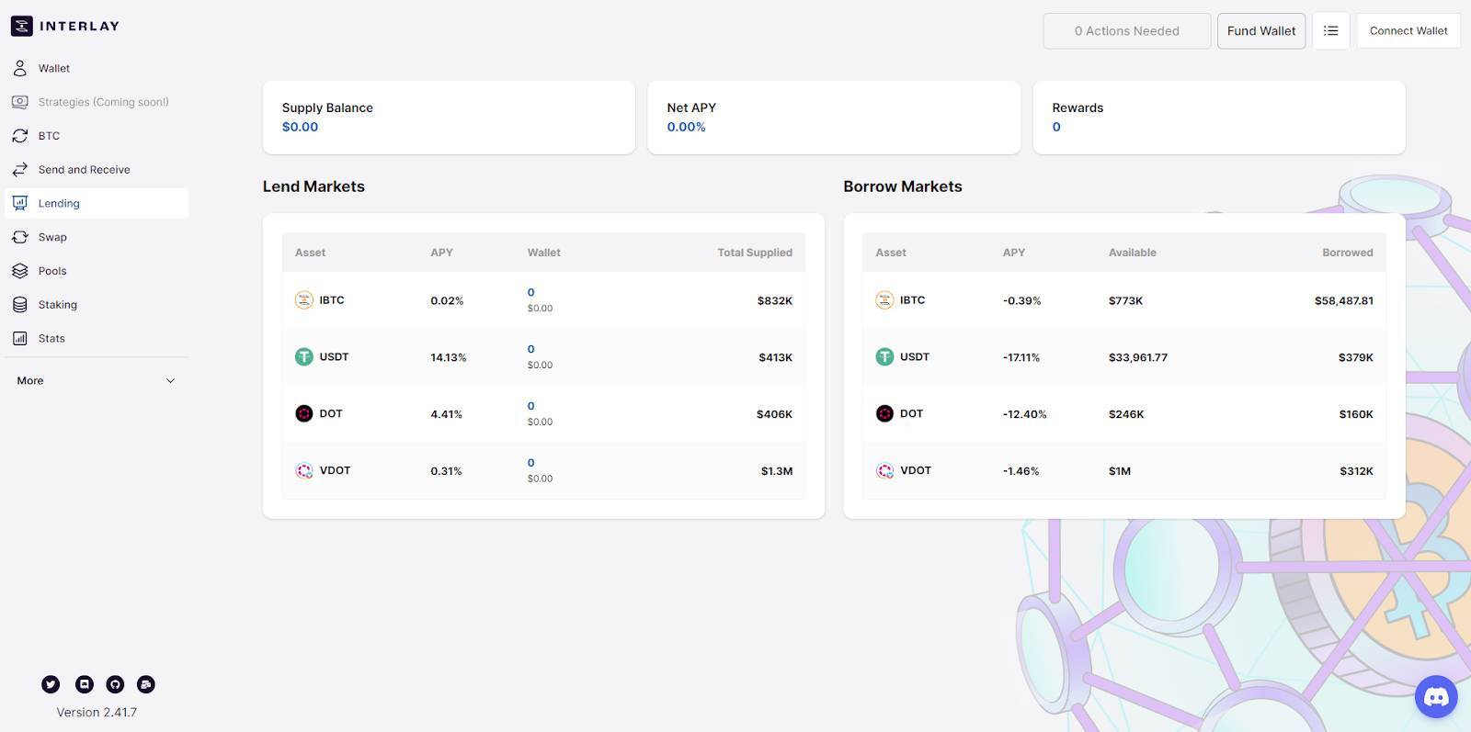Open the GitHub social link icon

coord(115,684)
